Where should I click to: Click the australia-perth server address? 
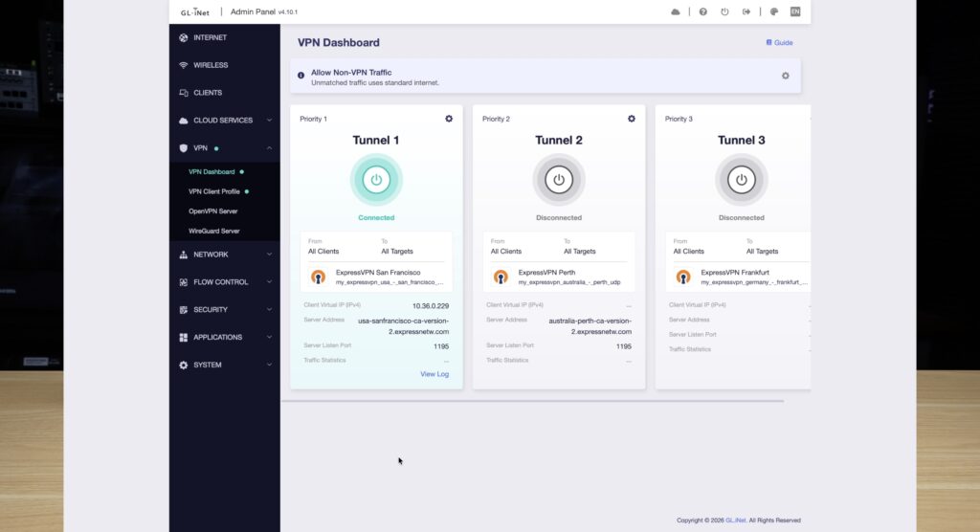tap(590, 326)
